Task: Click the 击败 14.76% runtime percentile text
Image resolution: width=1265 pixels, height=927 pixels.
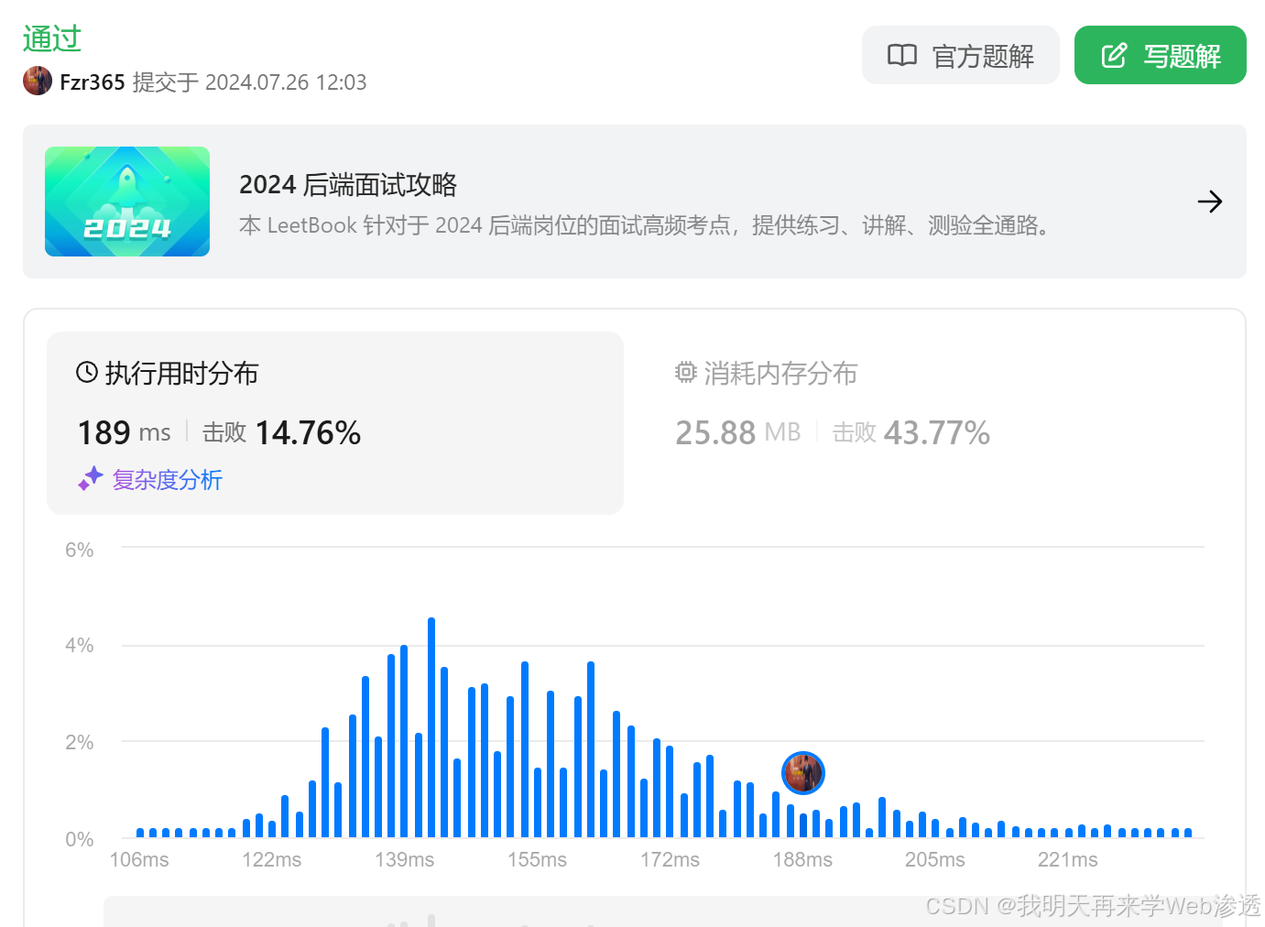Action: [x=282, y=432]
